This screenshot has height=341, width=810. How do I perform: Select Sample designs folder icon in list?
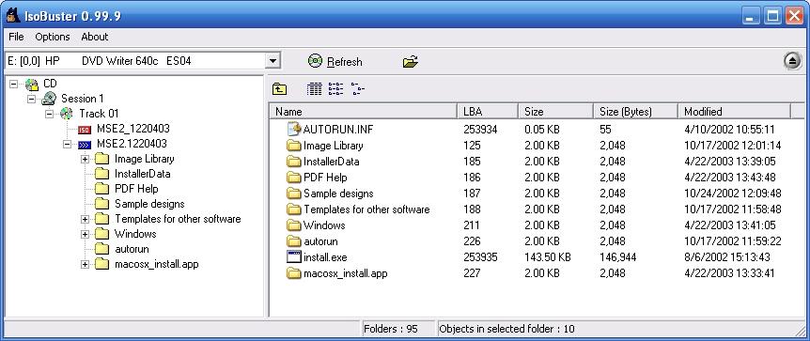[294, 194]
